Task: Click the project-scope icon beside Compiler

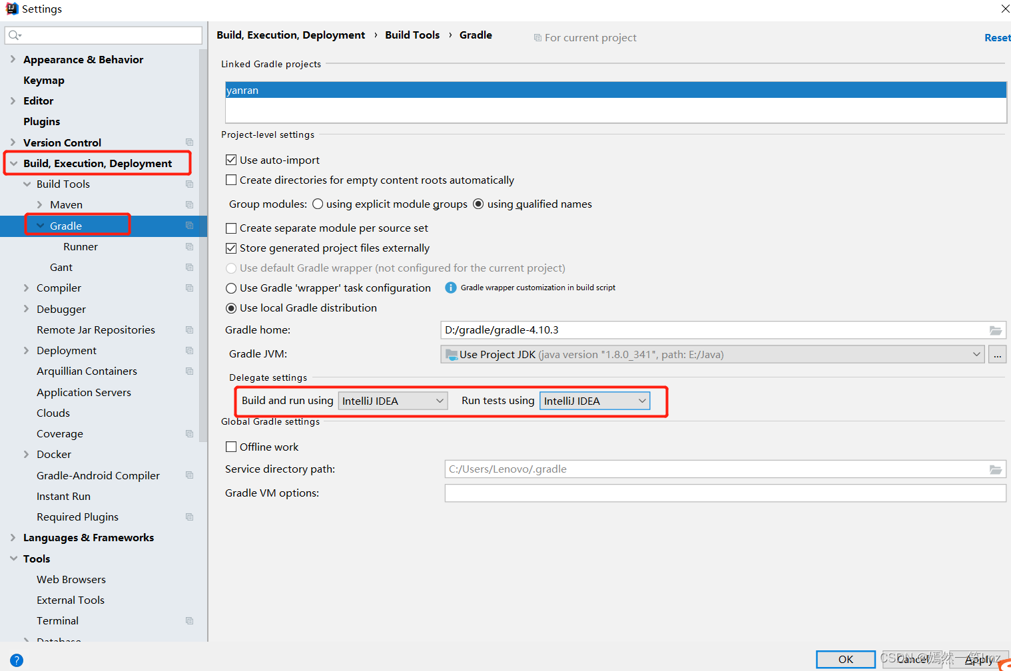Action: pyautogui.click(x=189, y=288)
